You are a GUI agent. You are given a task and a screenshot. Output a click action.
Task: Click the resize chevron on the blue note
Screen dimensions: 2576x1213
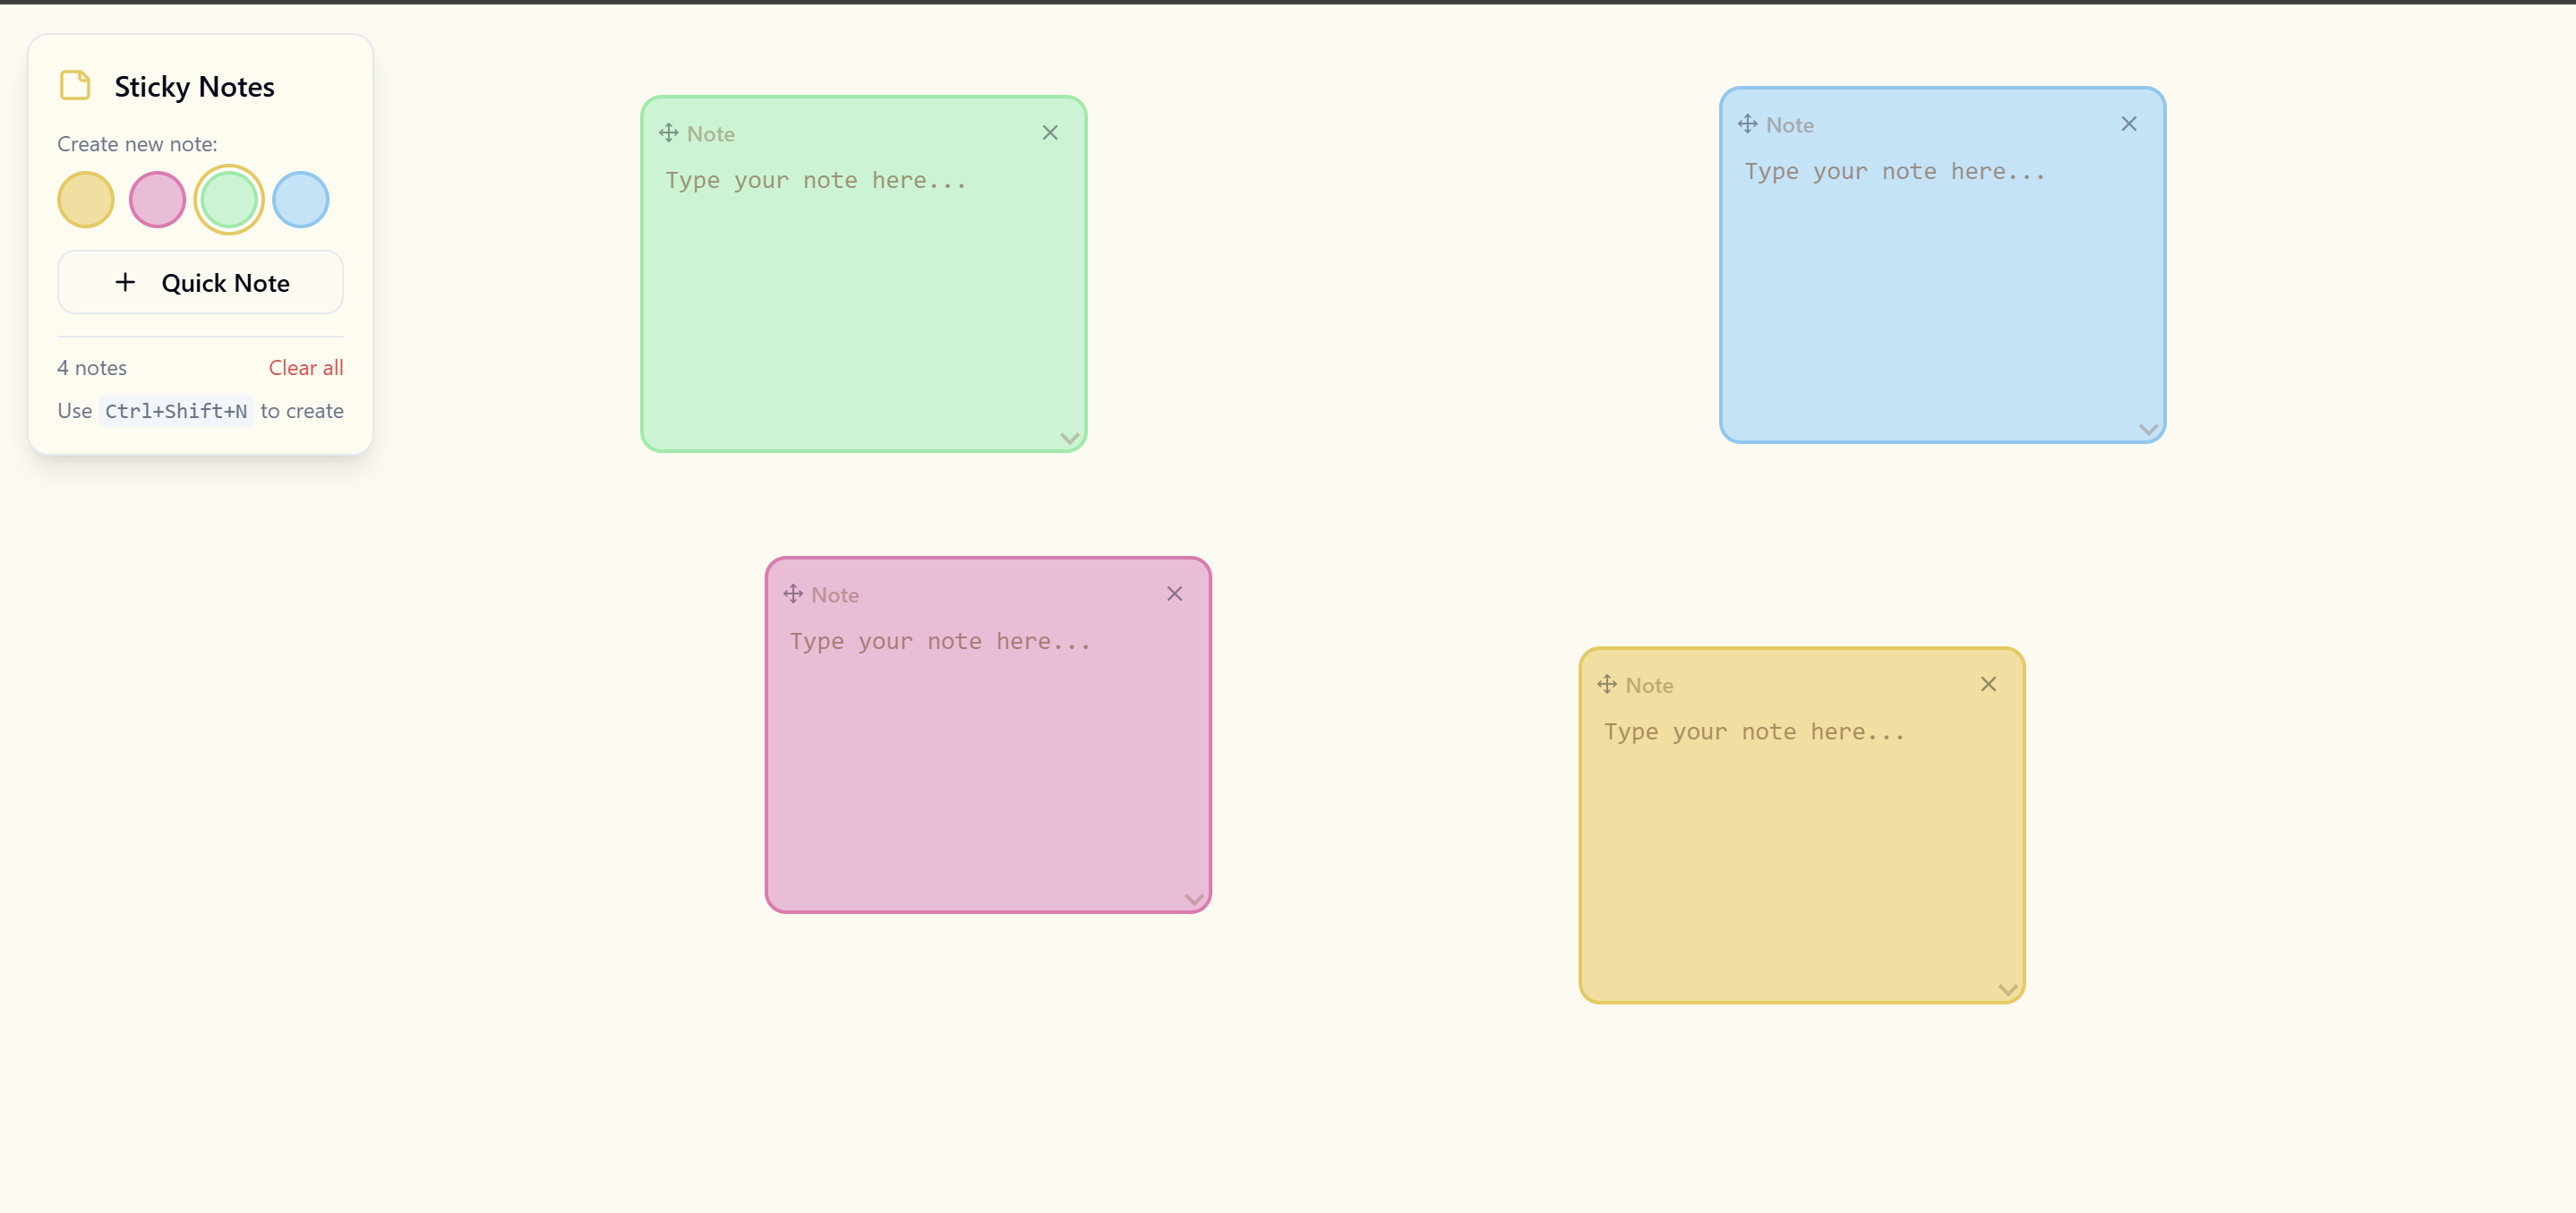point(2149,429)
